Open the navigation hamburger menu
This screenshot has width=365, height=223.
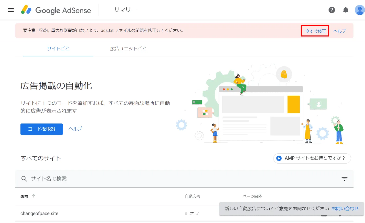(11, 10)
